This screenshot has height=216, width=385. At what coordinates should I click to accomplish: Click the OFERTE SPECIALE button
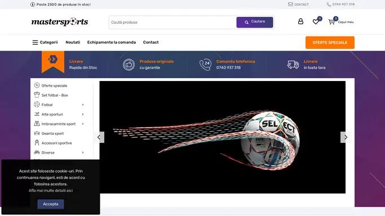[330, 43]
